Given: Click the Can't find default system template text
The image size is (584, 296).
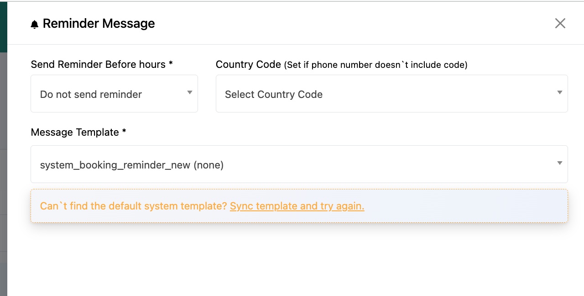Looking at the screenshot, I should tap(134, 206).
